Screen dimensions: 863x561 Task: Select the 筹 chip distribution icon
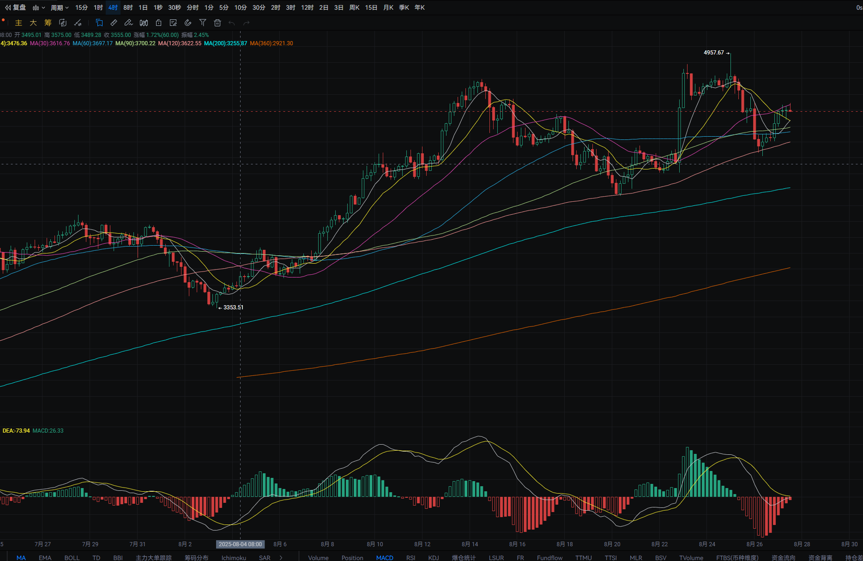(x=48, y=23)
